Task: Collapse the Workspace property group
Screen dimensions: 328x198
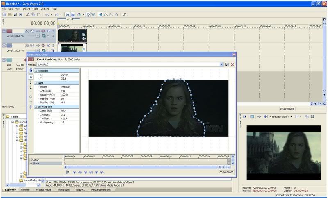Action: (36, 107)
